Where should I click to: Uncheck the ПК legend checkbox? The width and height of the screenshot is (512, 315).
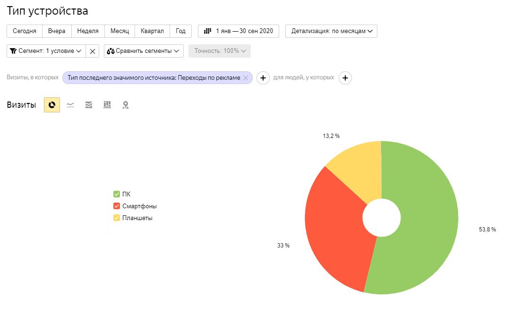117,194
